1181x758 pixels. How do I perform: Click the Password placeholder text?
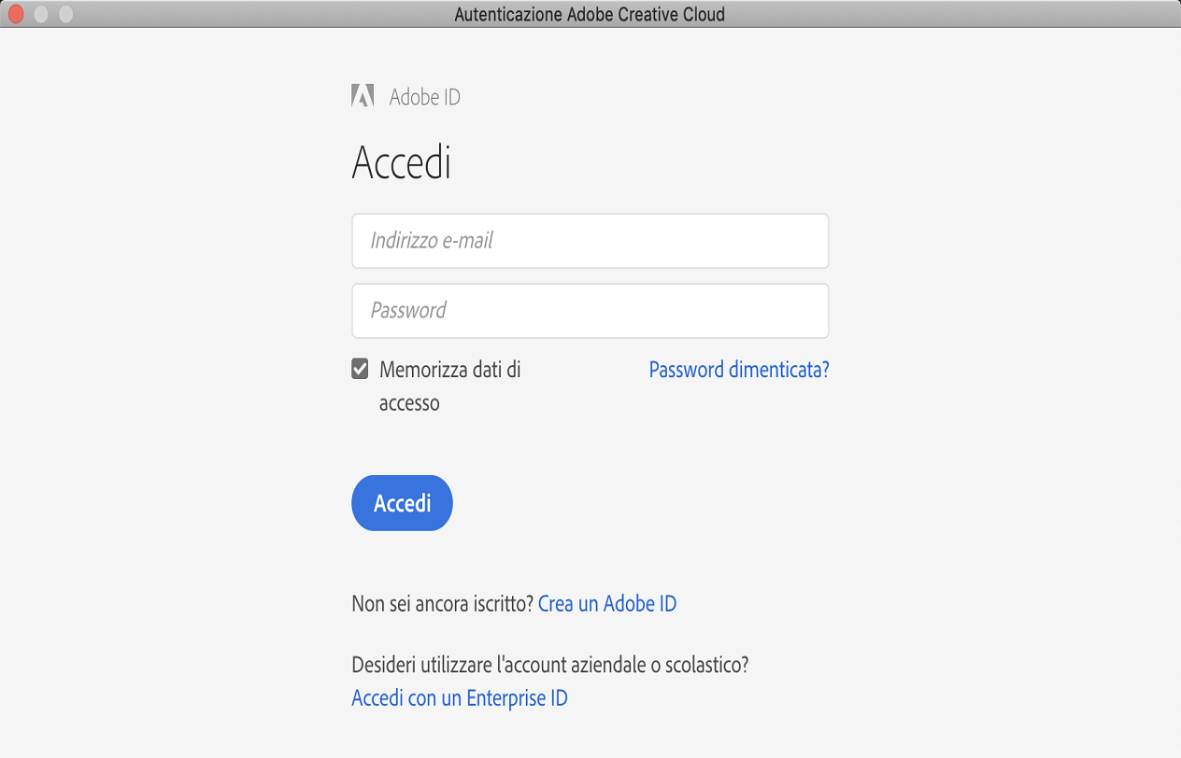408,311
